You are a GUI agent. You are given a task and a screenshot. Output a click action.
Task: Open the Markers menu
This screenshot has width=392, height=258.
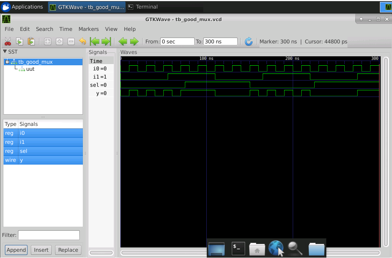pos(88,29)
